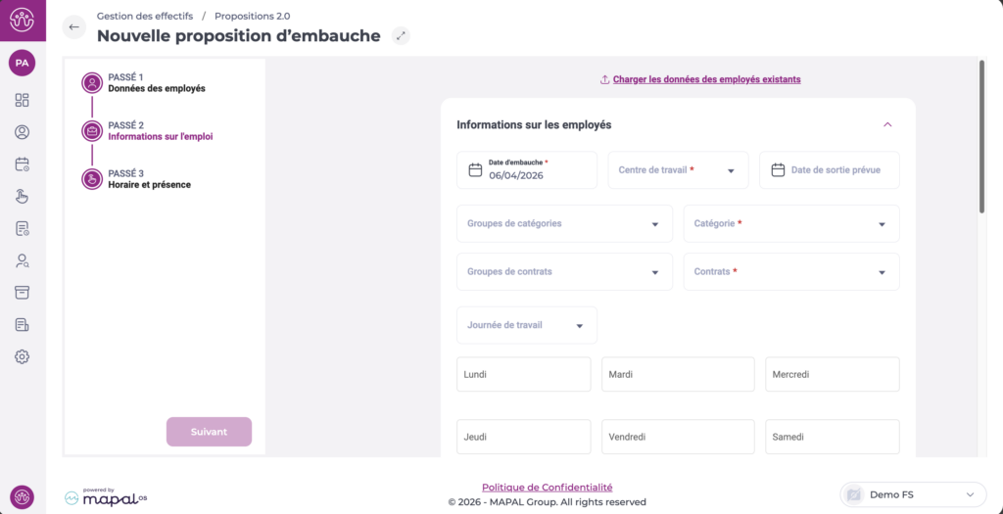Screen dimensions: 1003x514
Task: Click the back arrow button in header
Action: click(x=74, y=27)
